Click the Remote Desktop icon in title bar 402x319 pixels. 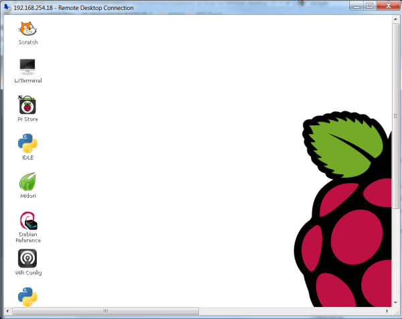7,7
